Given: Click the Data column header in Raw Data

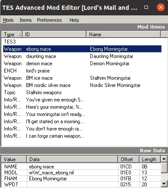Looking at the screenshot, I should pos(72,159).
